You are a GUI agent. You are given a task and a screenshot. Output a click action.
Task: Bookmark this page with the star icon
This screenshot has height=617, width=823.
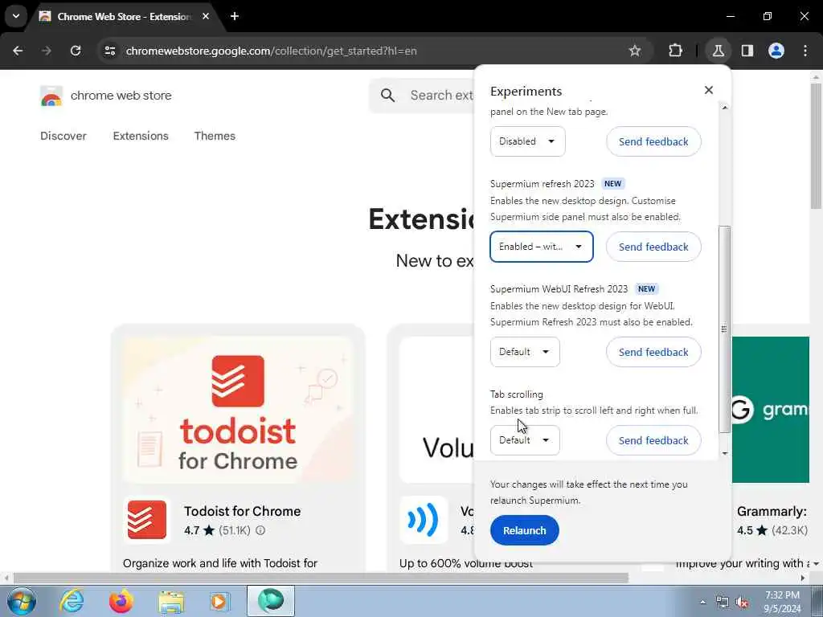[x=635, y=51]
